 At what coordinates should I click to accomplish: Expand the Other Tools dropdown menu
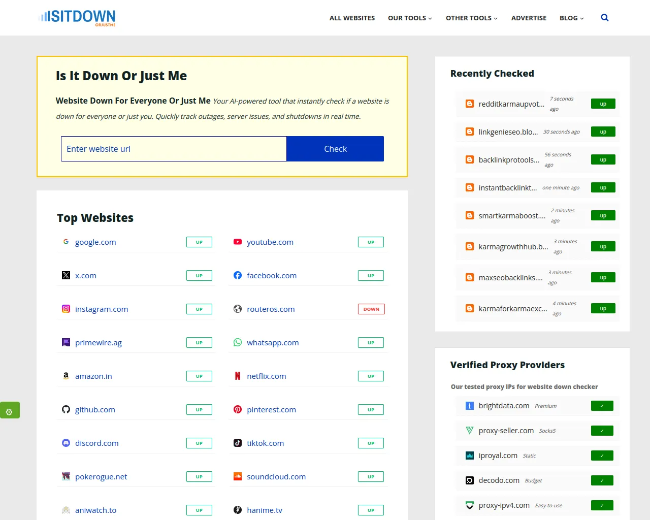click(x=472, y=18)
